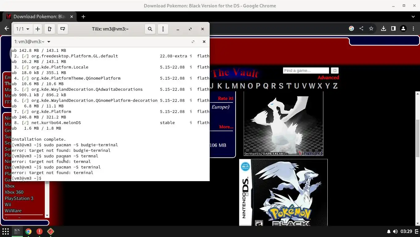This screenshot has height=237, width=420.
Task: Browse Vault games starting with S
Action: (281, 86)
